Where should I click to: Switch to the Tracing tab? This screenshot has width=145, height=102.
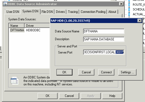click(x=73, y=12)
